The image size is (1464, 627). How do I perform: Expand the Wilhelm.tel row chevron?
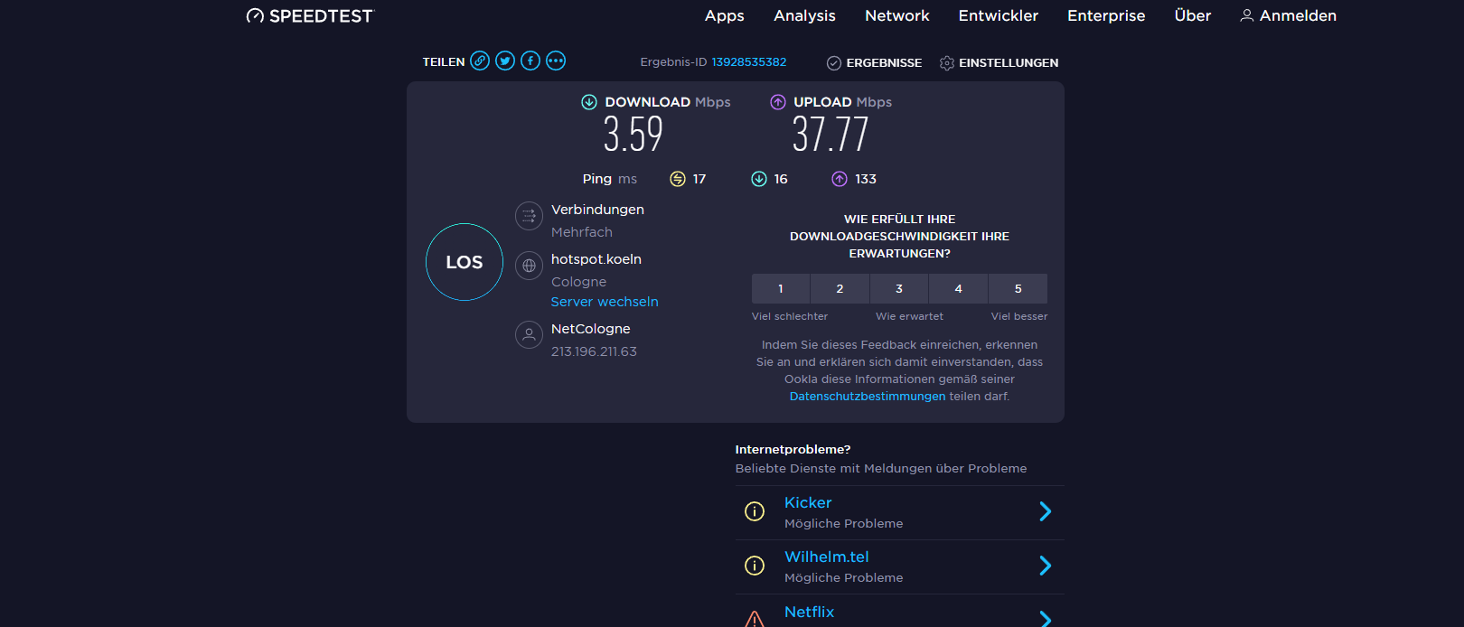(1046, 566)
